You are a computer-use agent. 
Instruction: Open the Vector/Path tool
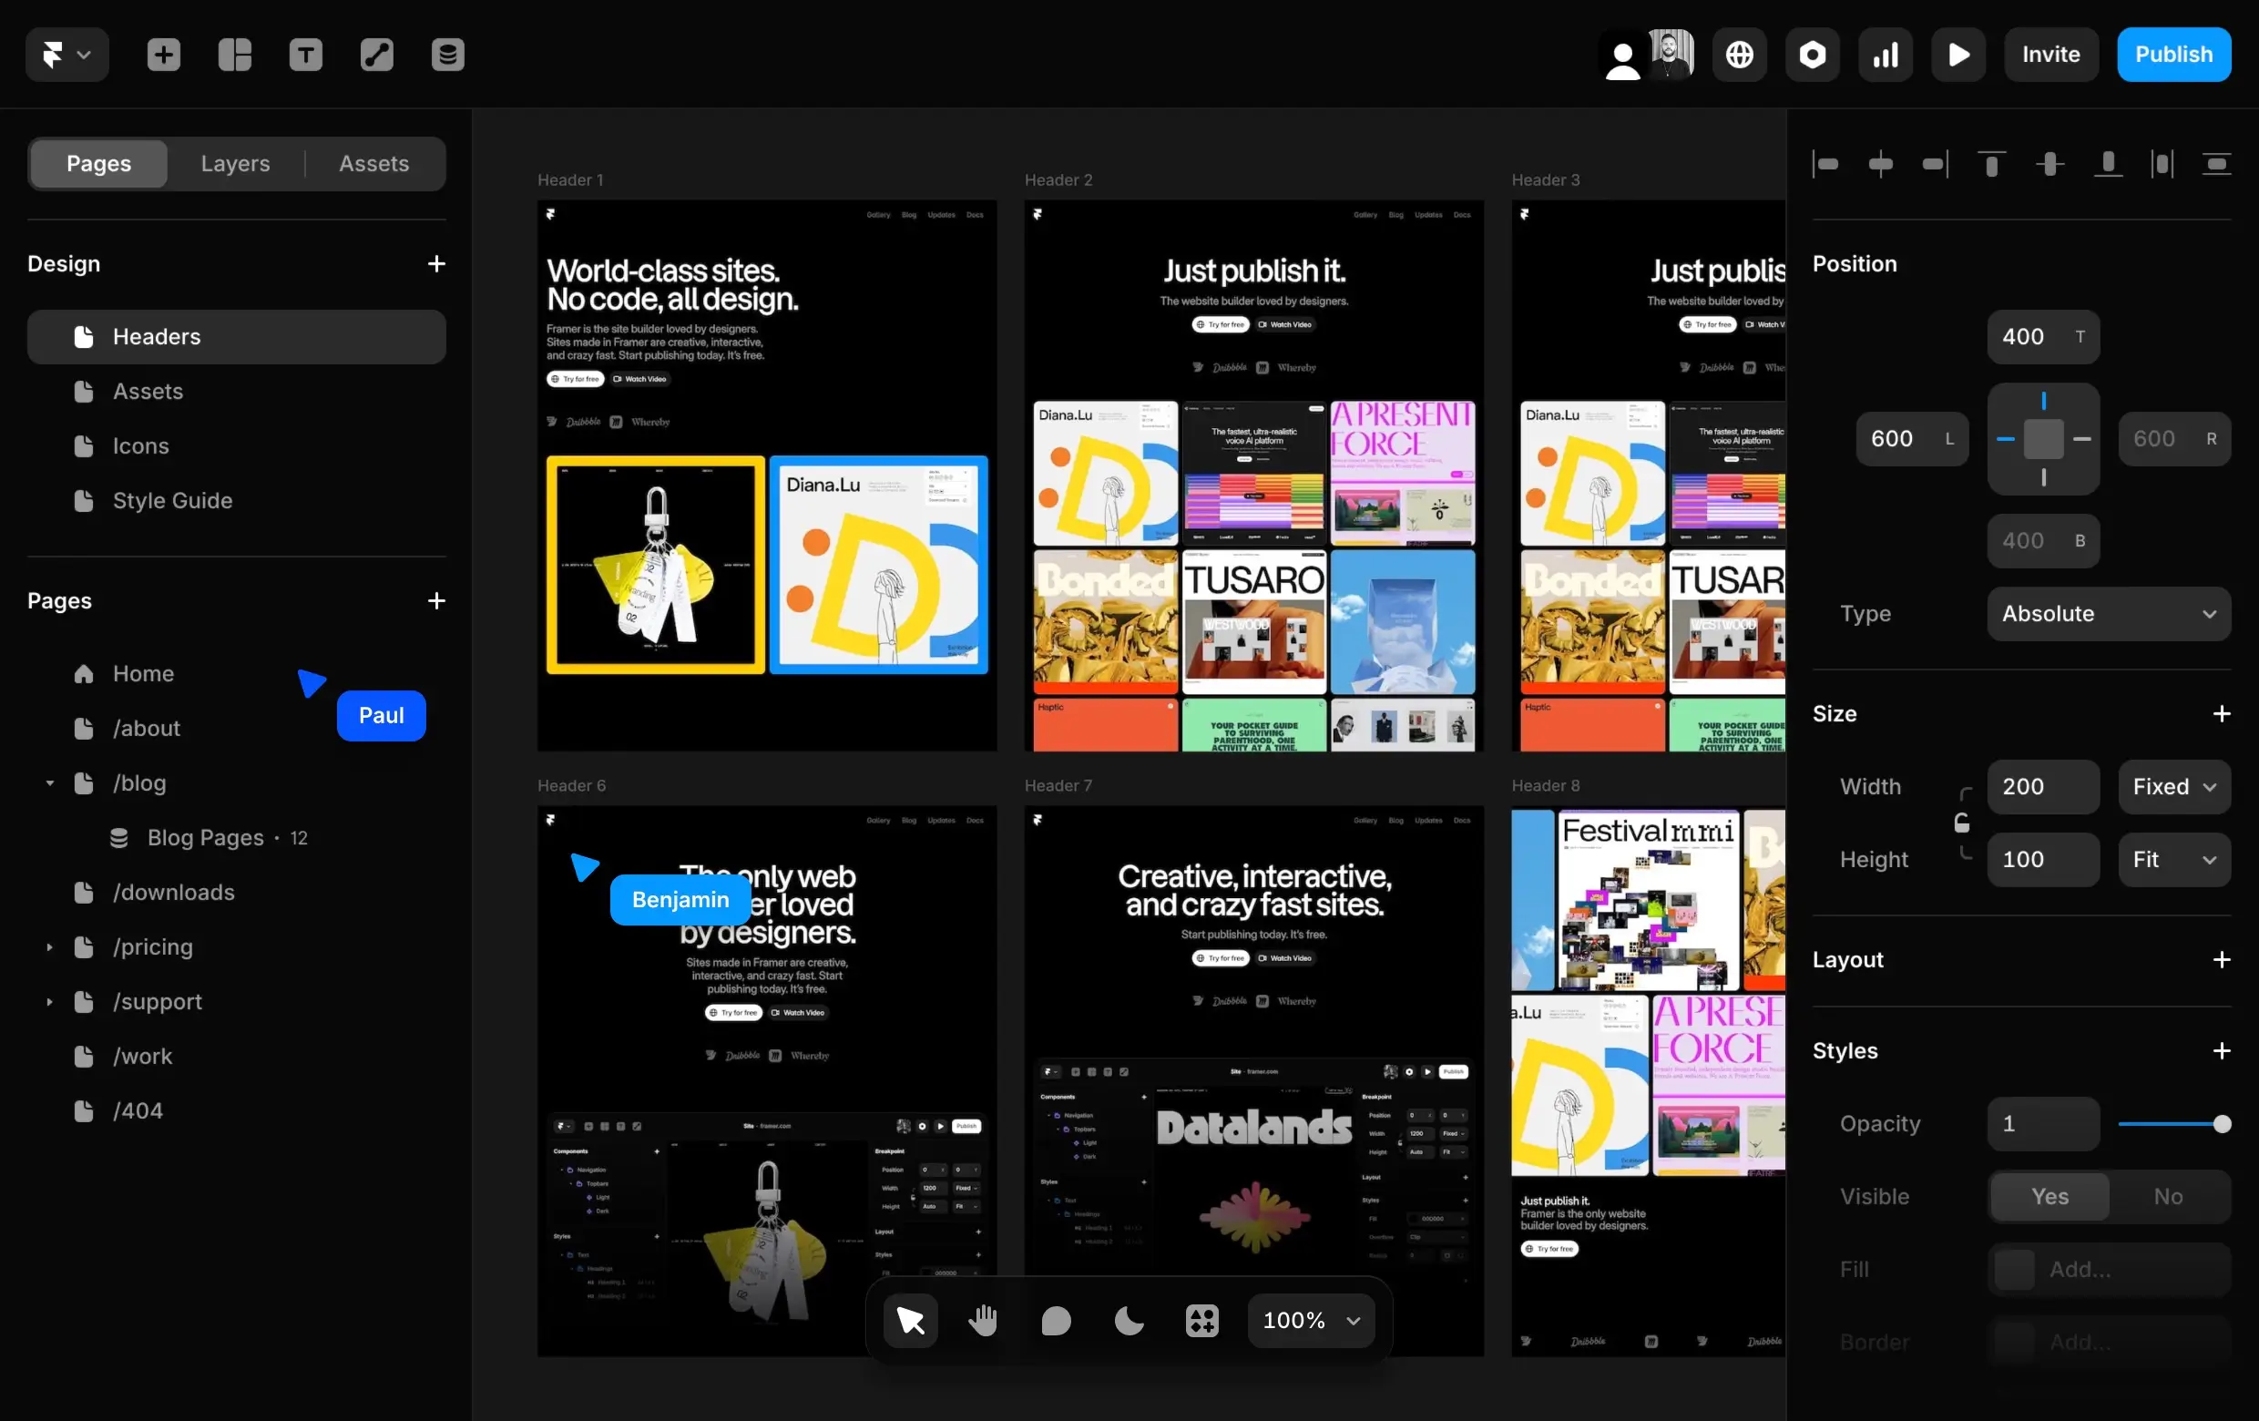pyautogui.click(x=376, y=55)
